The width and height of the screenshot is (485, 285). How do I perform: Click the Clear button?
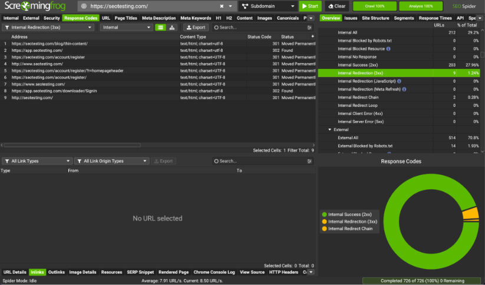point(337,6)
